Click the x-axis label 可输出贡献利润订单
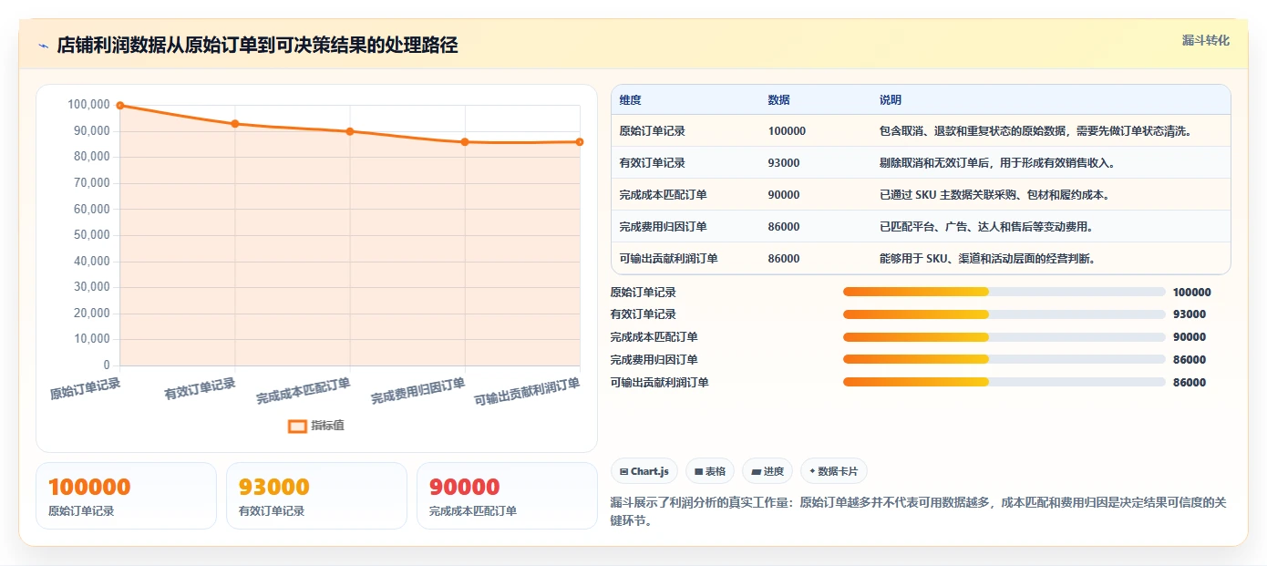Viewport: 1267px width, 566px height. 528,392
